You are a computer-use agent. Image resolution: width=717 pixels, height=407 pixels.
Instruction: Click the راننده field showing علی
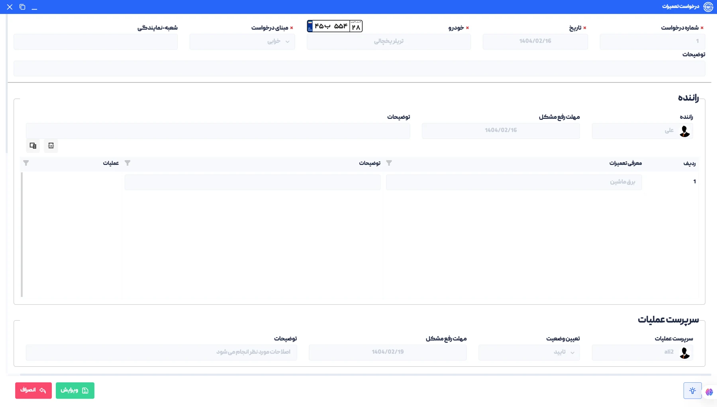[643, 131]
